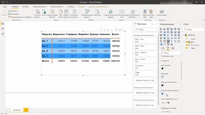Click the Копировать button
This screenshot has height=115, width=205.
point(13,14)
